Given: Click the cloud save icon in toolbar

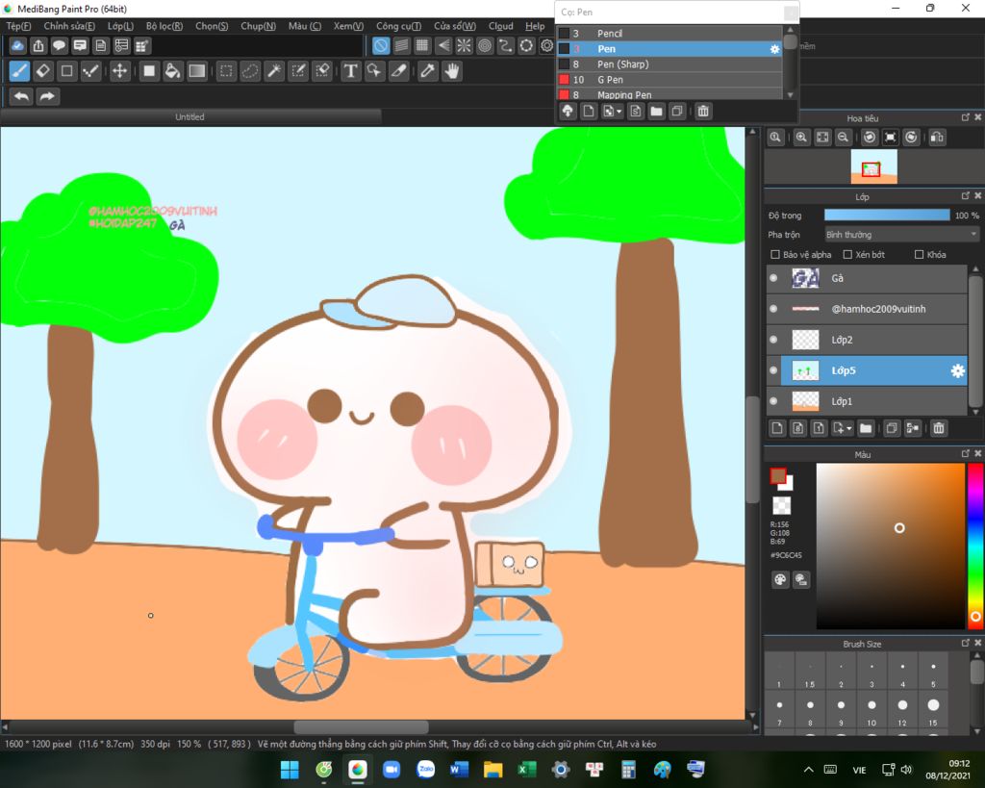Looking at the screenshot, I should click(17, 45).
